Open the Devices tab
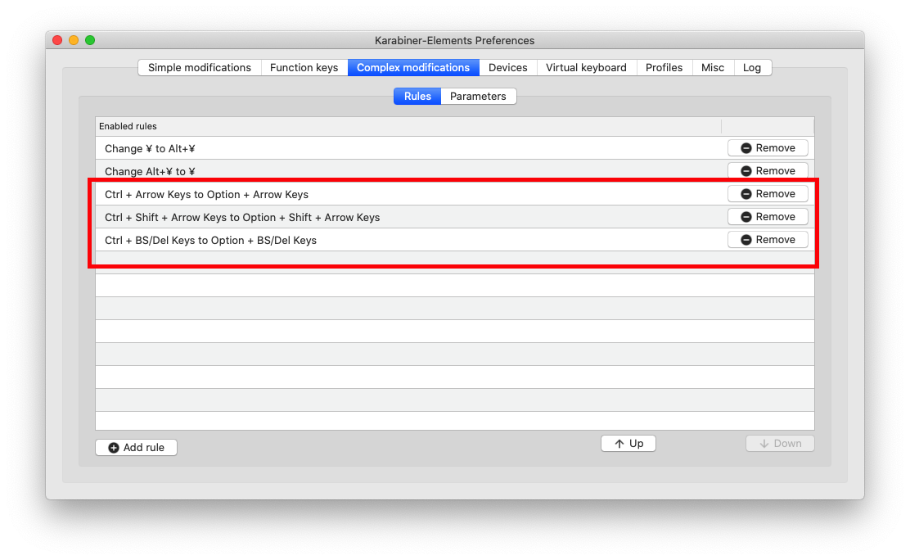Image resolution: width=910 pixels, height=560 pixels. pyautogui.click(x=508, y=67)
